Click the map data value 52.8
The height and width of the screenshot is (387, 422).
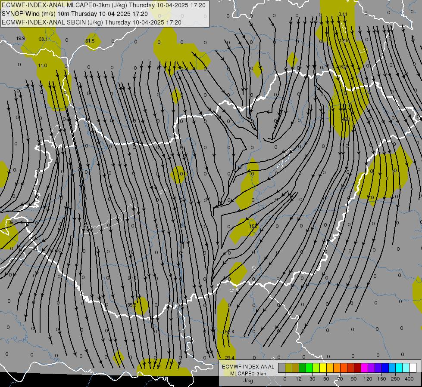229,332
